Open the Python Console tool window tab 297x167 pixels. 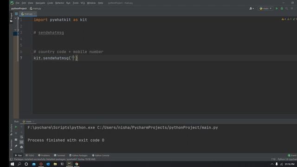coord(101,155)
